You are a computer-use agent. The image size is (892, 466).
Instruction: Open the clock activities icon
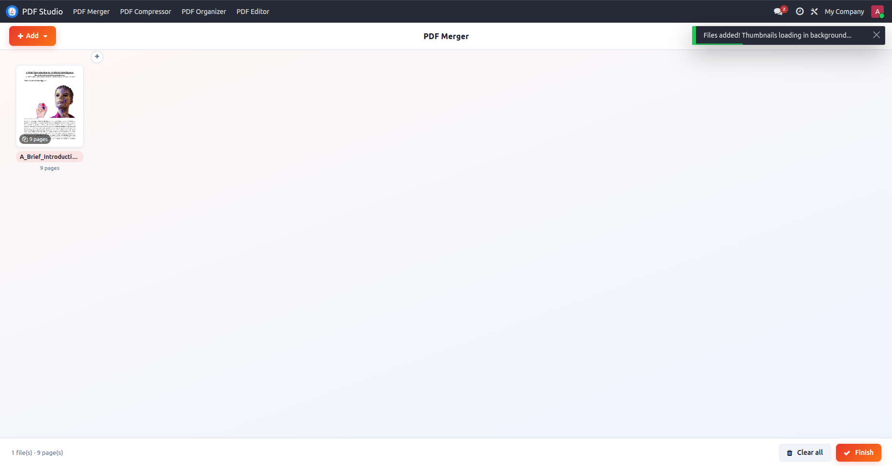coord(800,12)
